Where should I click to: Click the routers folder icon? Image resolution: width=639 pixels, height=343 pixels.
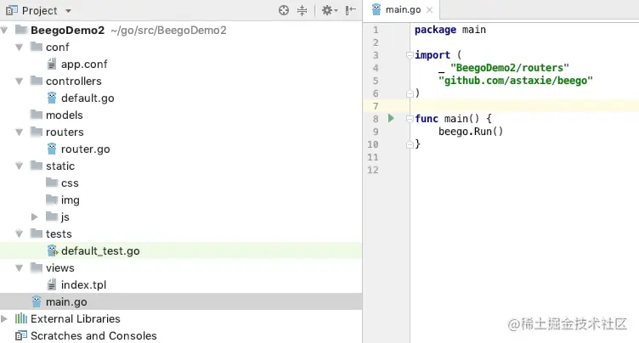tap(37, 132)
